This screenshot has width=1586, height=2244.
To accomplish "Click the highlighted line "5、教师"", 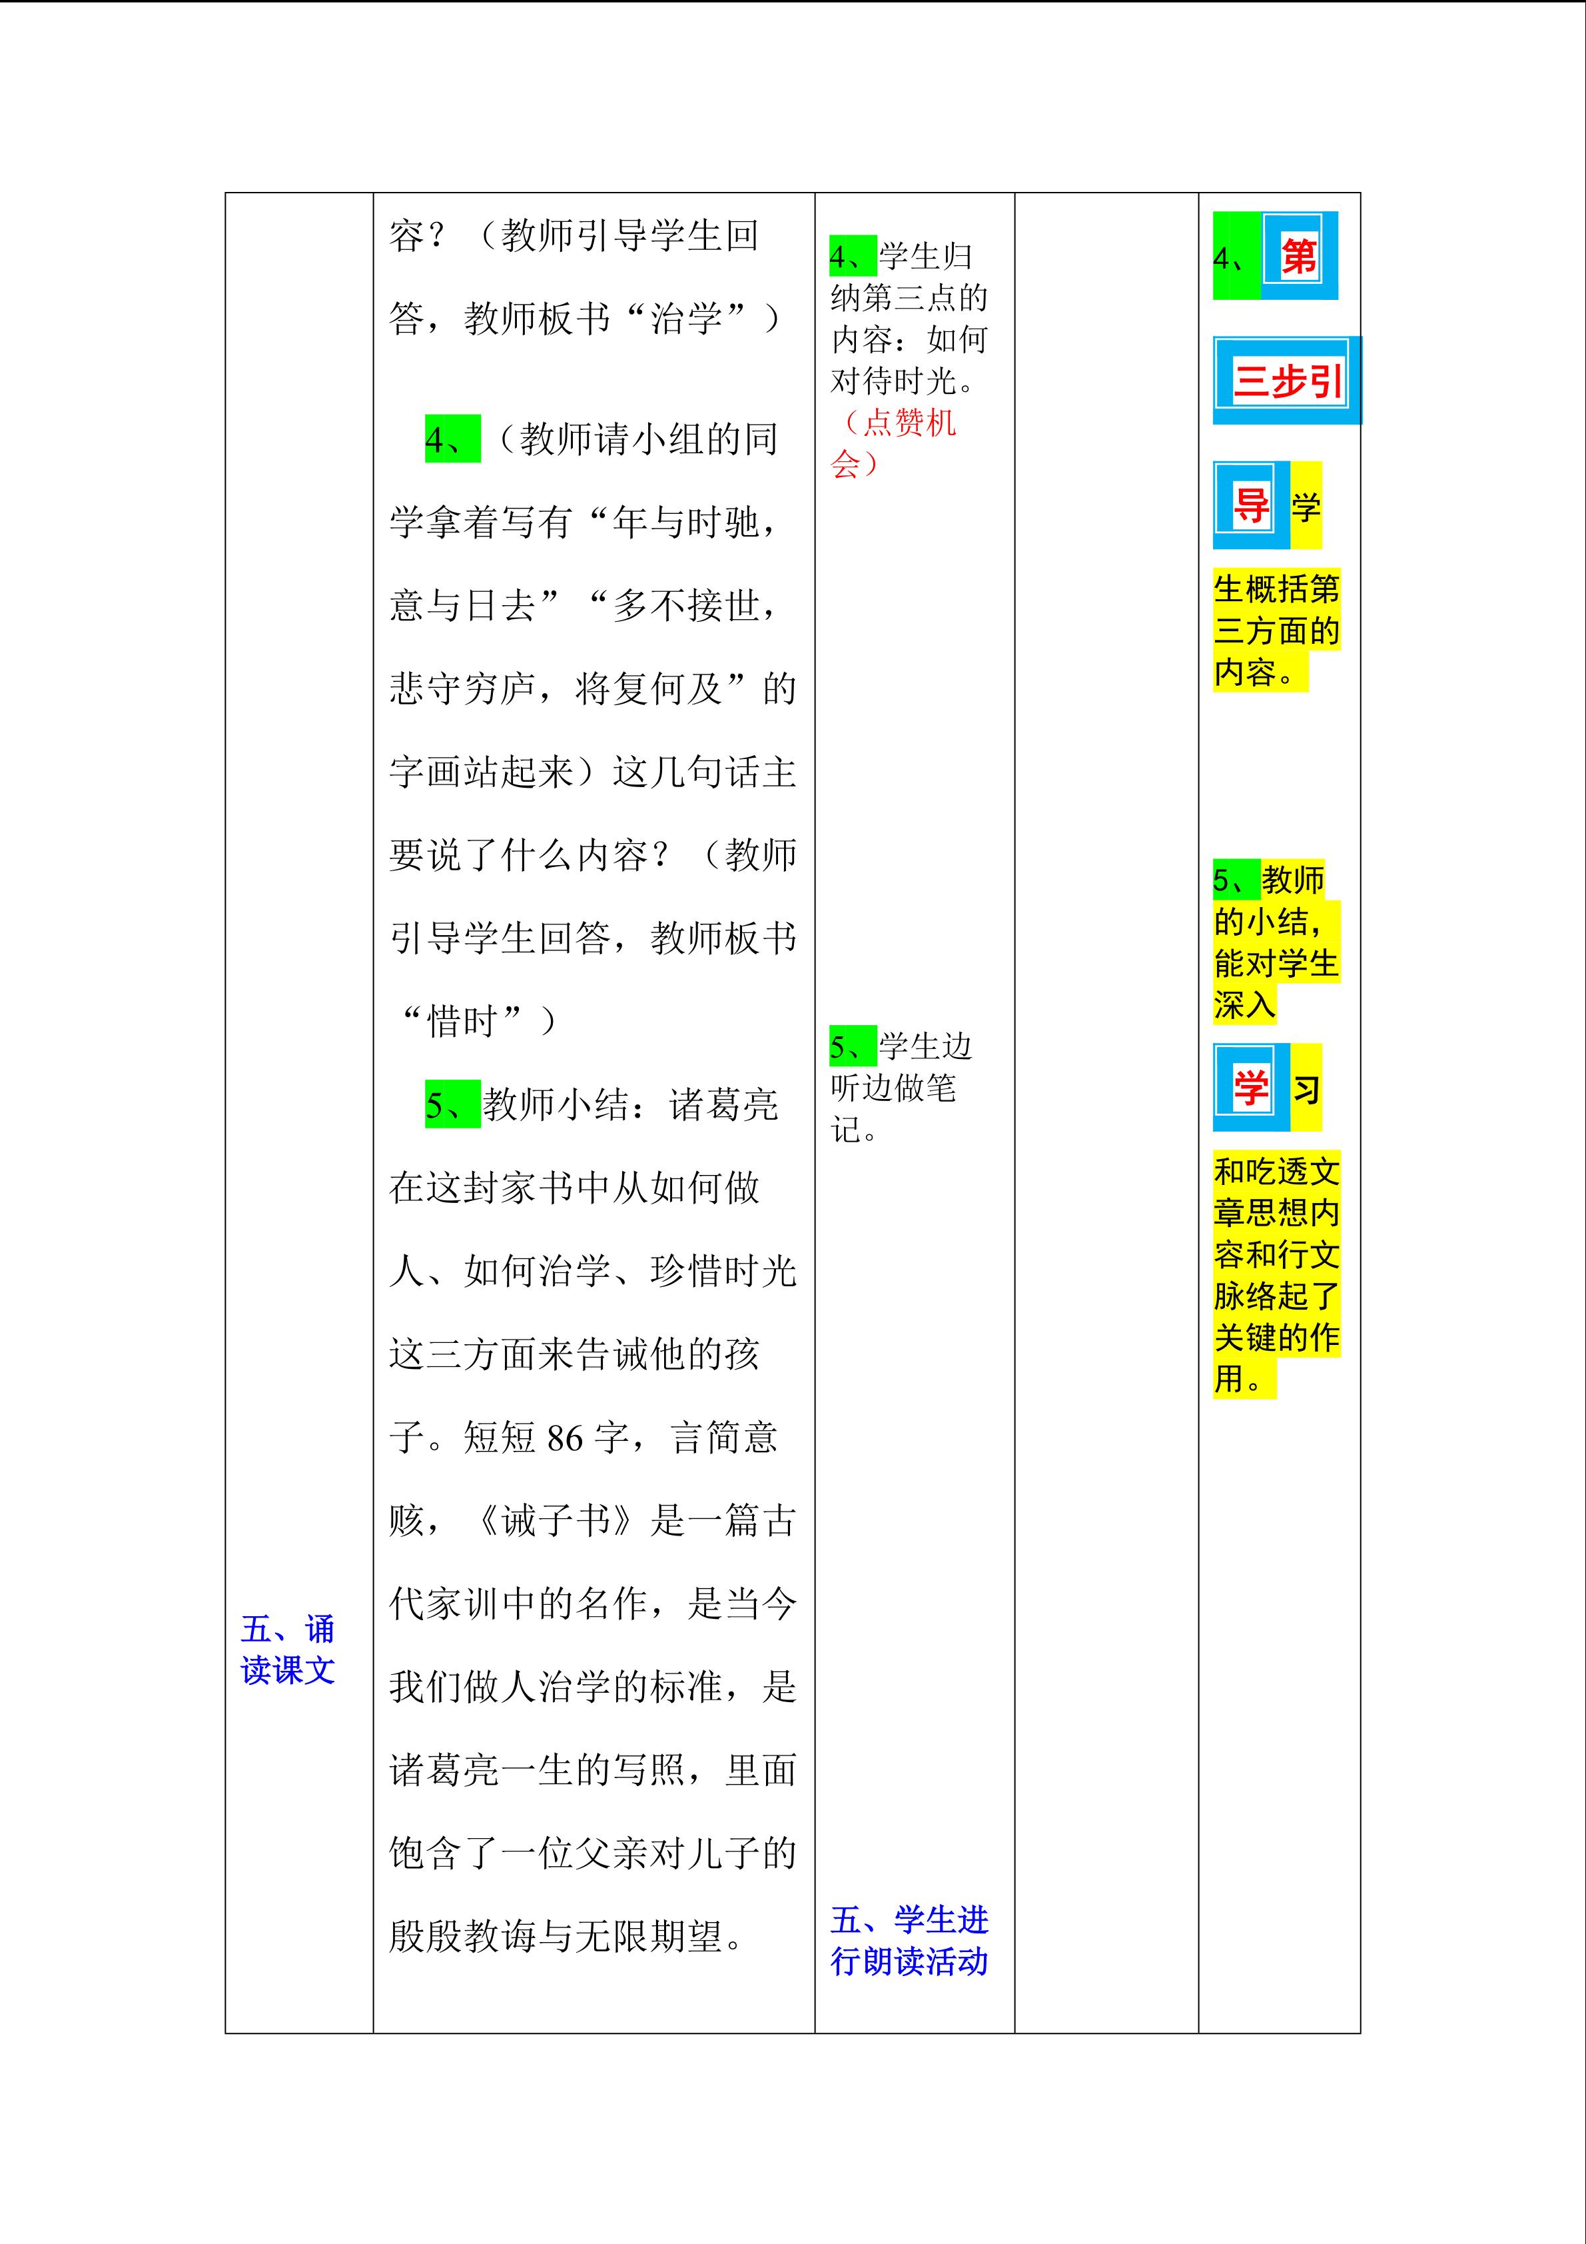I will click(1269, 880).
